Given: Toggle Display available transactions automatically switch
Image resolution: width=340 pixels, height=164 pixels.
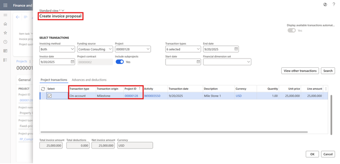Looking at the screenshot, I should (x=292, y=31).
